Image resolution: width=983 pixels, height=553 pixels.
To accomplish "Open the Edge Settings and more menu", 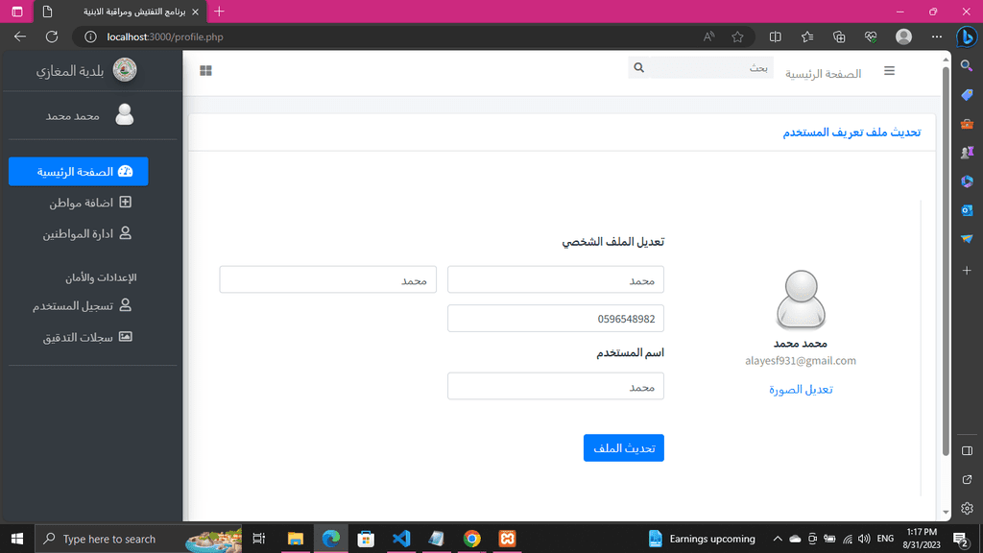I will tap(937, 36).
